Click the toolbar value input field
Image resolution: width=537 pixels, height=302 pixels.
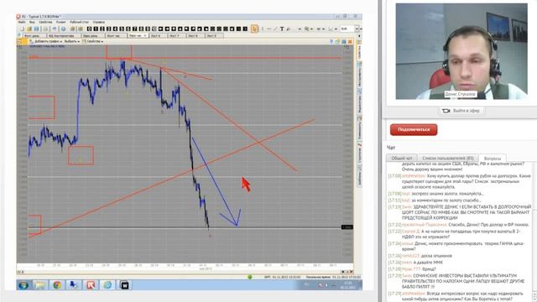coord(347,29)
